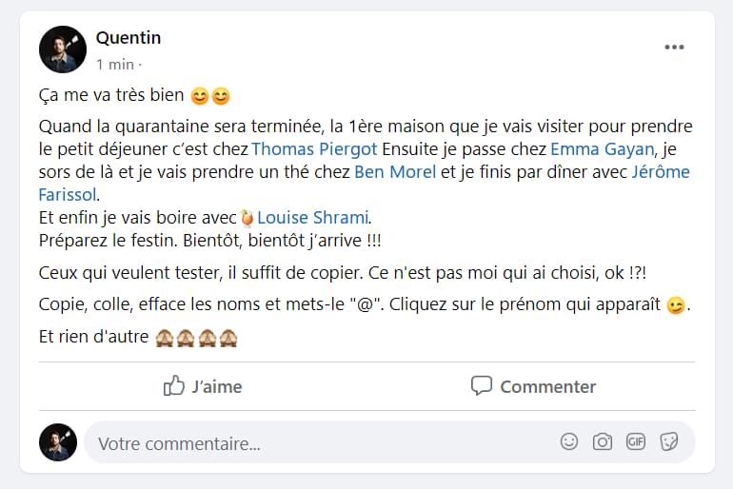Click the speech bubble icon beside Commenter
Viewport: 733px width, 489px height.
tap(482, 385)
